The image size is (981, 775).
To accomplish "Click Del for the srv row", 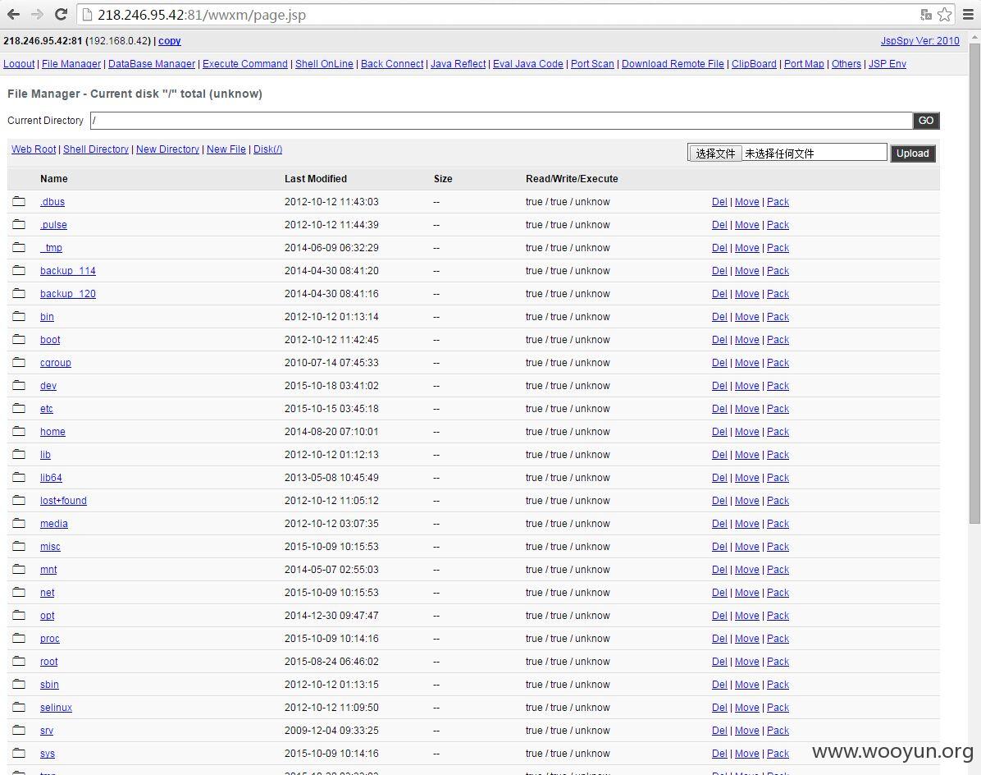I will 719,731.
